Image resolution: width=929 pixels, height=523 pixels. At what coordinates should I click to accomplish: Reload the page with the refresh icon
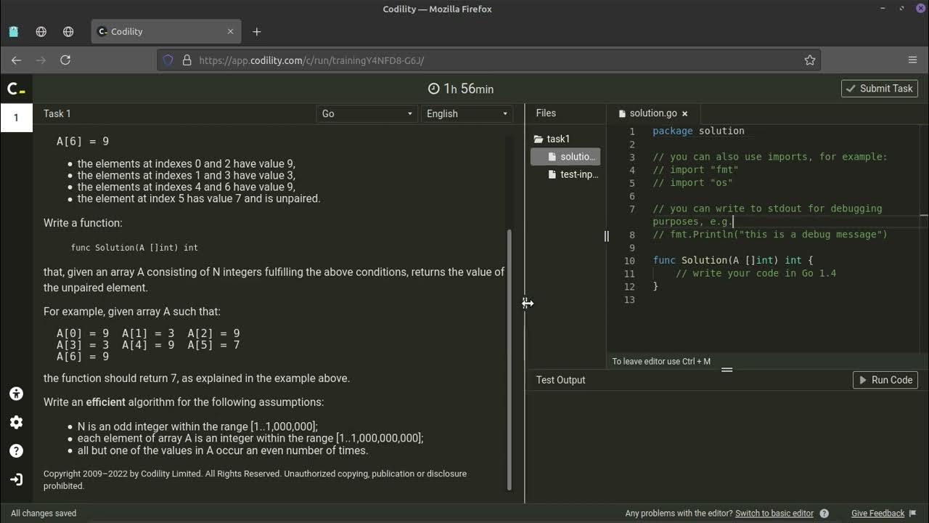(65, 60)
